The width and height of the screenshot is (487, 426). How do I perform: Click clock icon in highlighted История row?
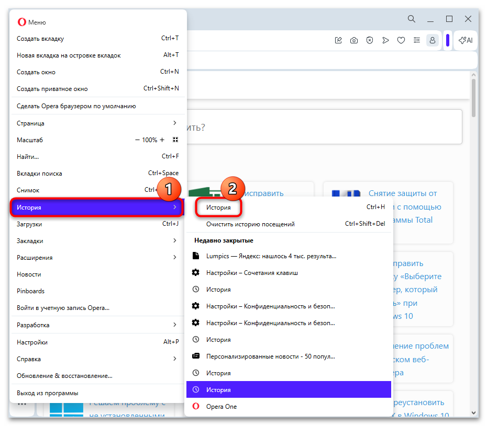coord(196,389)
